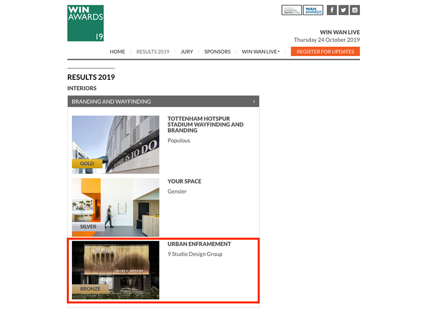Select RESULTS 2019 in the navigation
448x309 pixels.
coord(153,52)
